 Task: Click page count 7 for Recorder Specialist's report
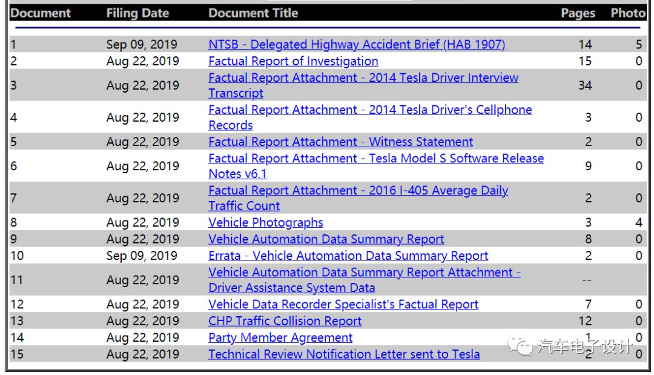[x=588, y=305]
